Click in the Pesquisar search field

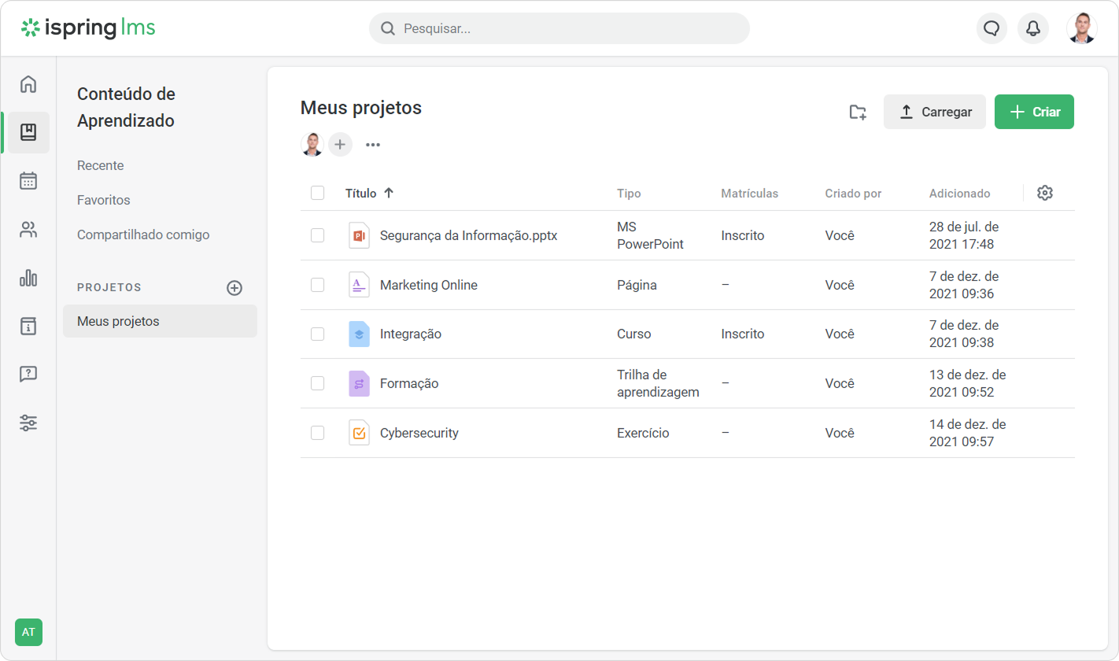pyautogui.click(x=559, y=29)
